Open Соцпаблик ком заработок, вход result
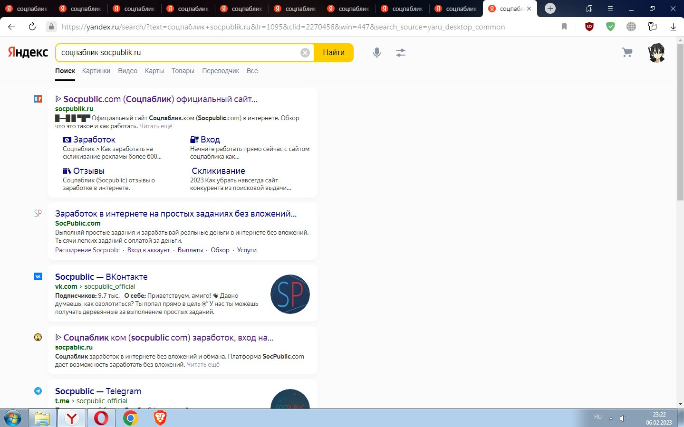684x427 pixels. coord(164,338)
